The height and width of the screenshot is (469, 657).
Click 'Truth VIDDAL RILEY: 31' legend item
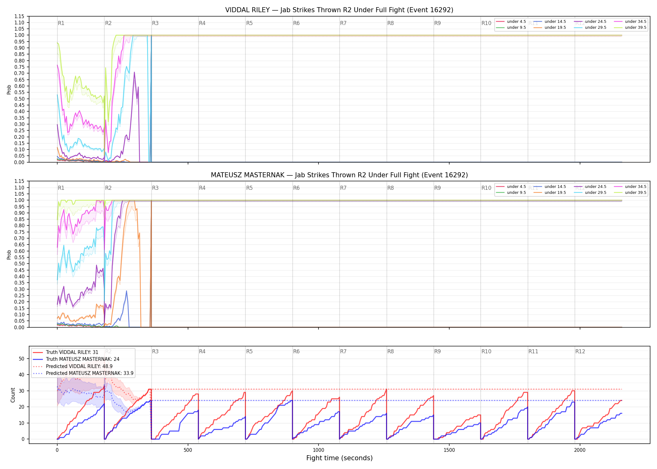point(66,352)
